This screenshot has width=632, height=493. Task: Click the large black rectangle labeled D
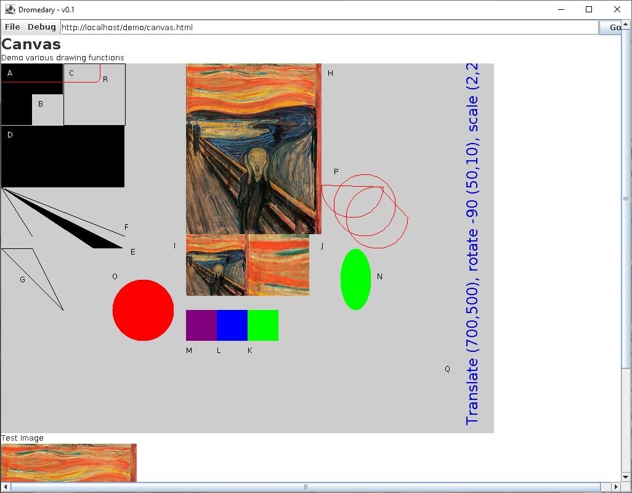click(63, 157)
